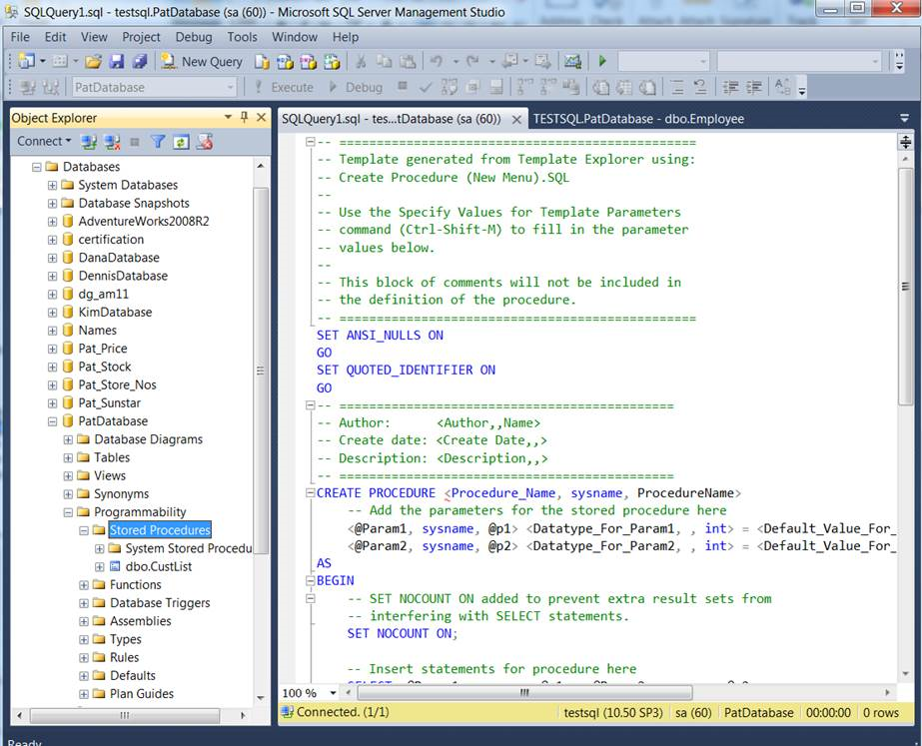The width and height of the screenshot is (922, 746).
Task: Expand the Tables folder
Action: tap(68, 458)
